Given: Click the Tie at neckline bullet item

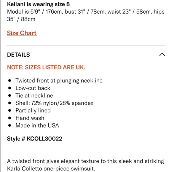Looking at the screenshot, I should point(34,95).
